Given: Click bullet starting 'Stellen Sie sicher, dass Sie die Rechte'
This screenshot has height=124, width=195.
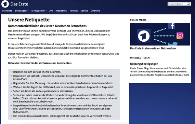Looking at the screenshot, I should click(x=65, y=98).
